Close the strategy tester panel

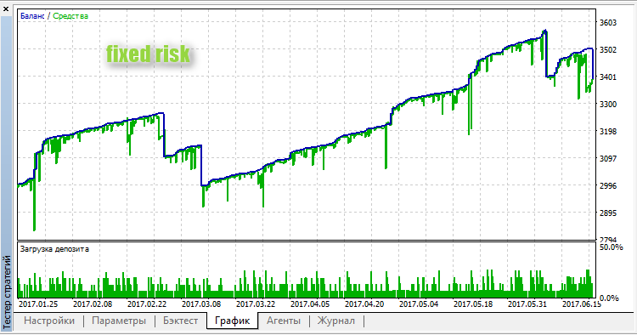pyautogui.click(x=6, y=9)
